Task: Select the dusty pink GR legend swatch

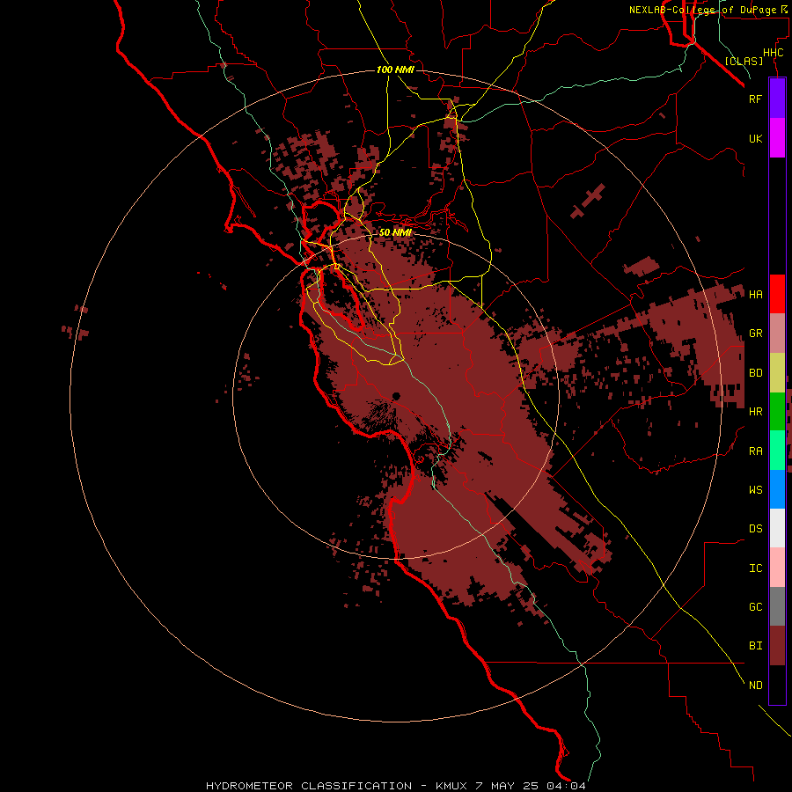Action: tap(777, 334)
